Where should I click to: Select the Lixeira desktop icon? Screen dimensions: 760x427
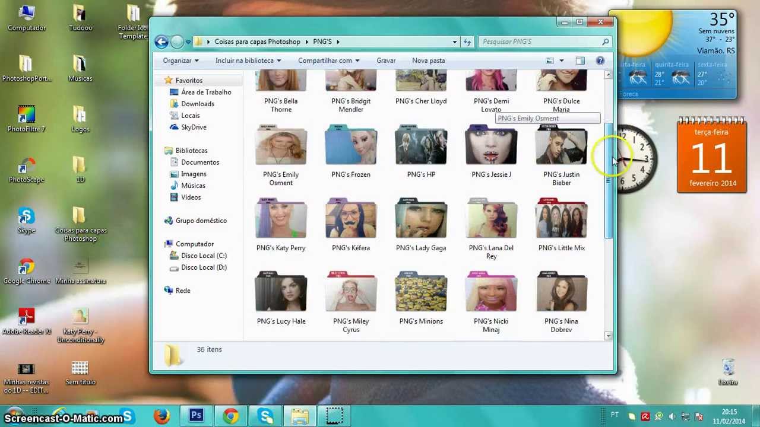728,372
